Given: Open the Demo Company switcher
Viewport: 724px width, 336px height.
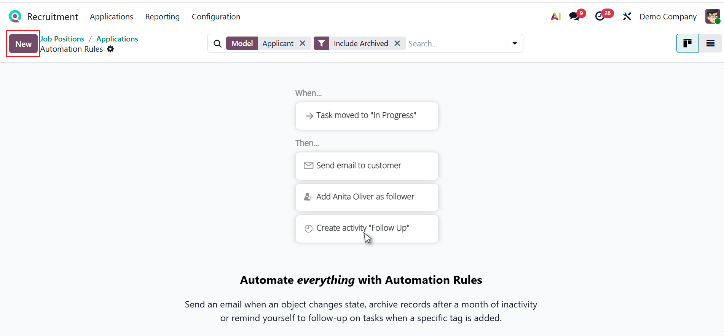Looking at the screenshot, I should 668,17.
